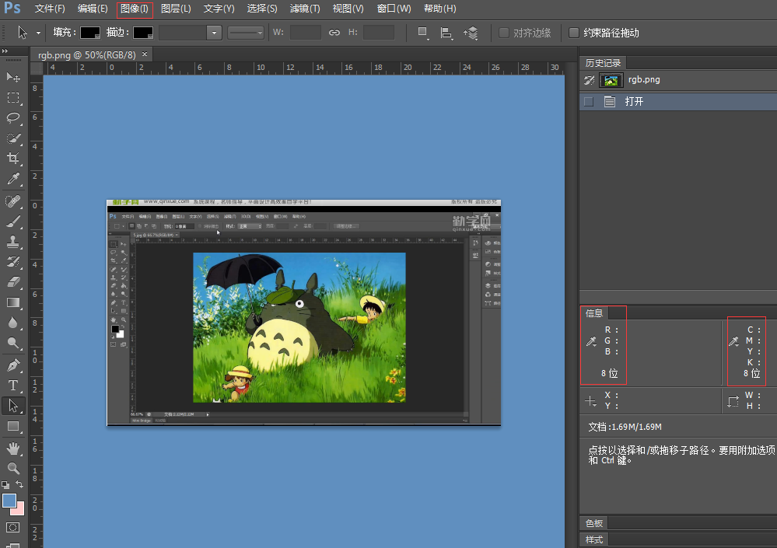This screenshot has height=548, width=777.
Task: Open the tool preset picker dropdown
Action: [x=38, y=33]
